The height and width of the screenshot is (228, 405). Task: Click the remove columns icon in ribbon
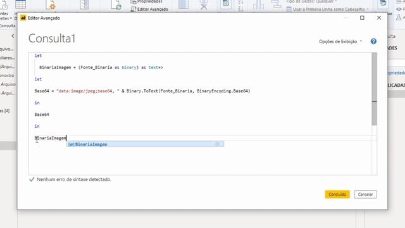click(204, 4)
